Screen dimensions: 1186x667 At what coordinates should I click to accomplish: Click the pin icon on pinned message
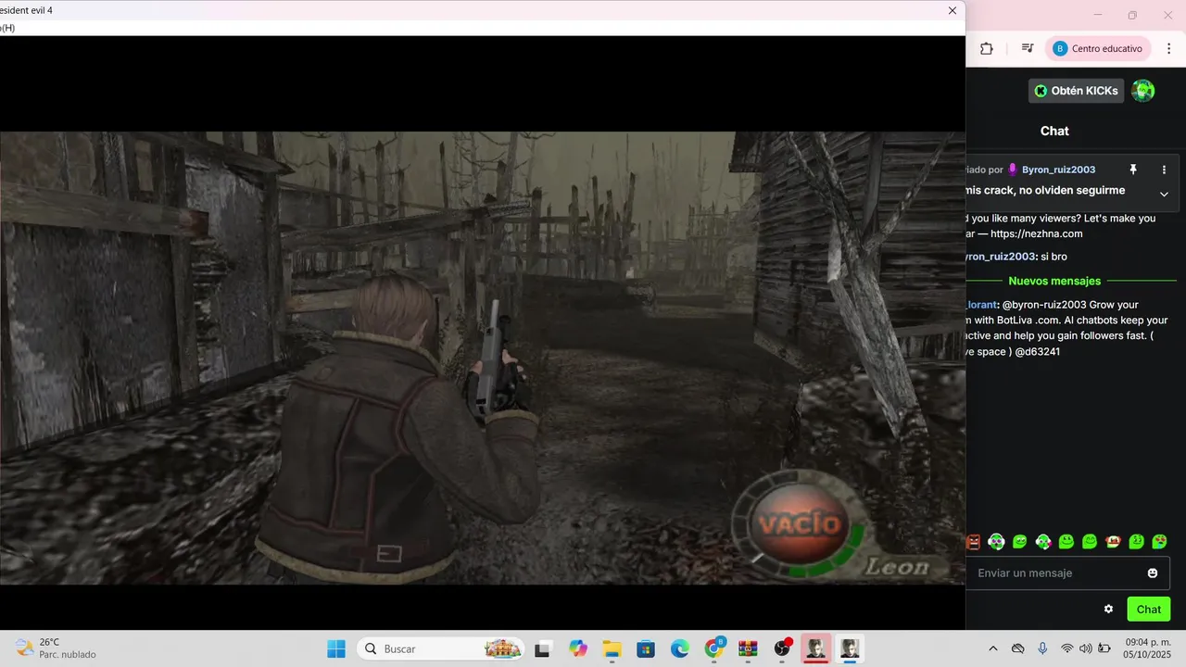point(1132,170)
